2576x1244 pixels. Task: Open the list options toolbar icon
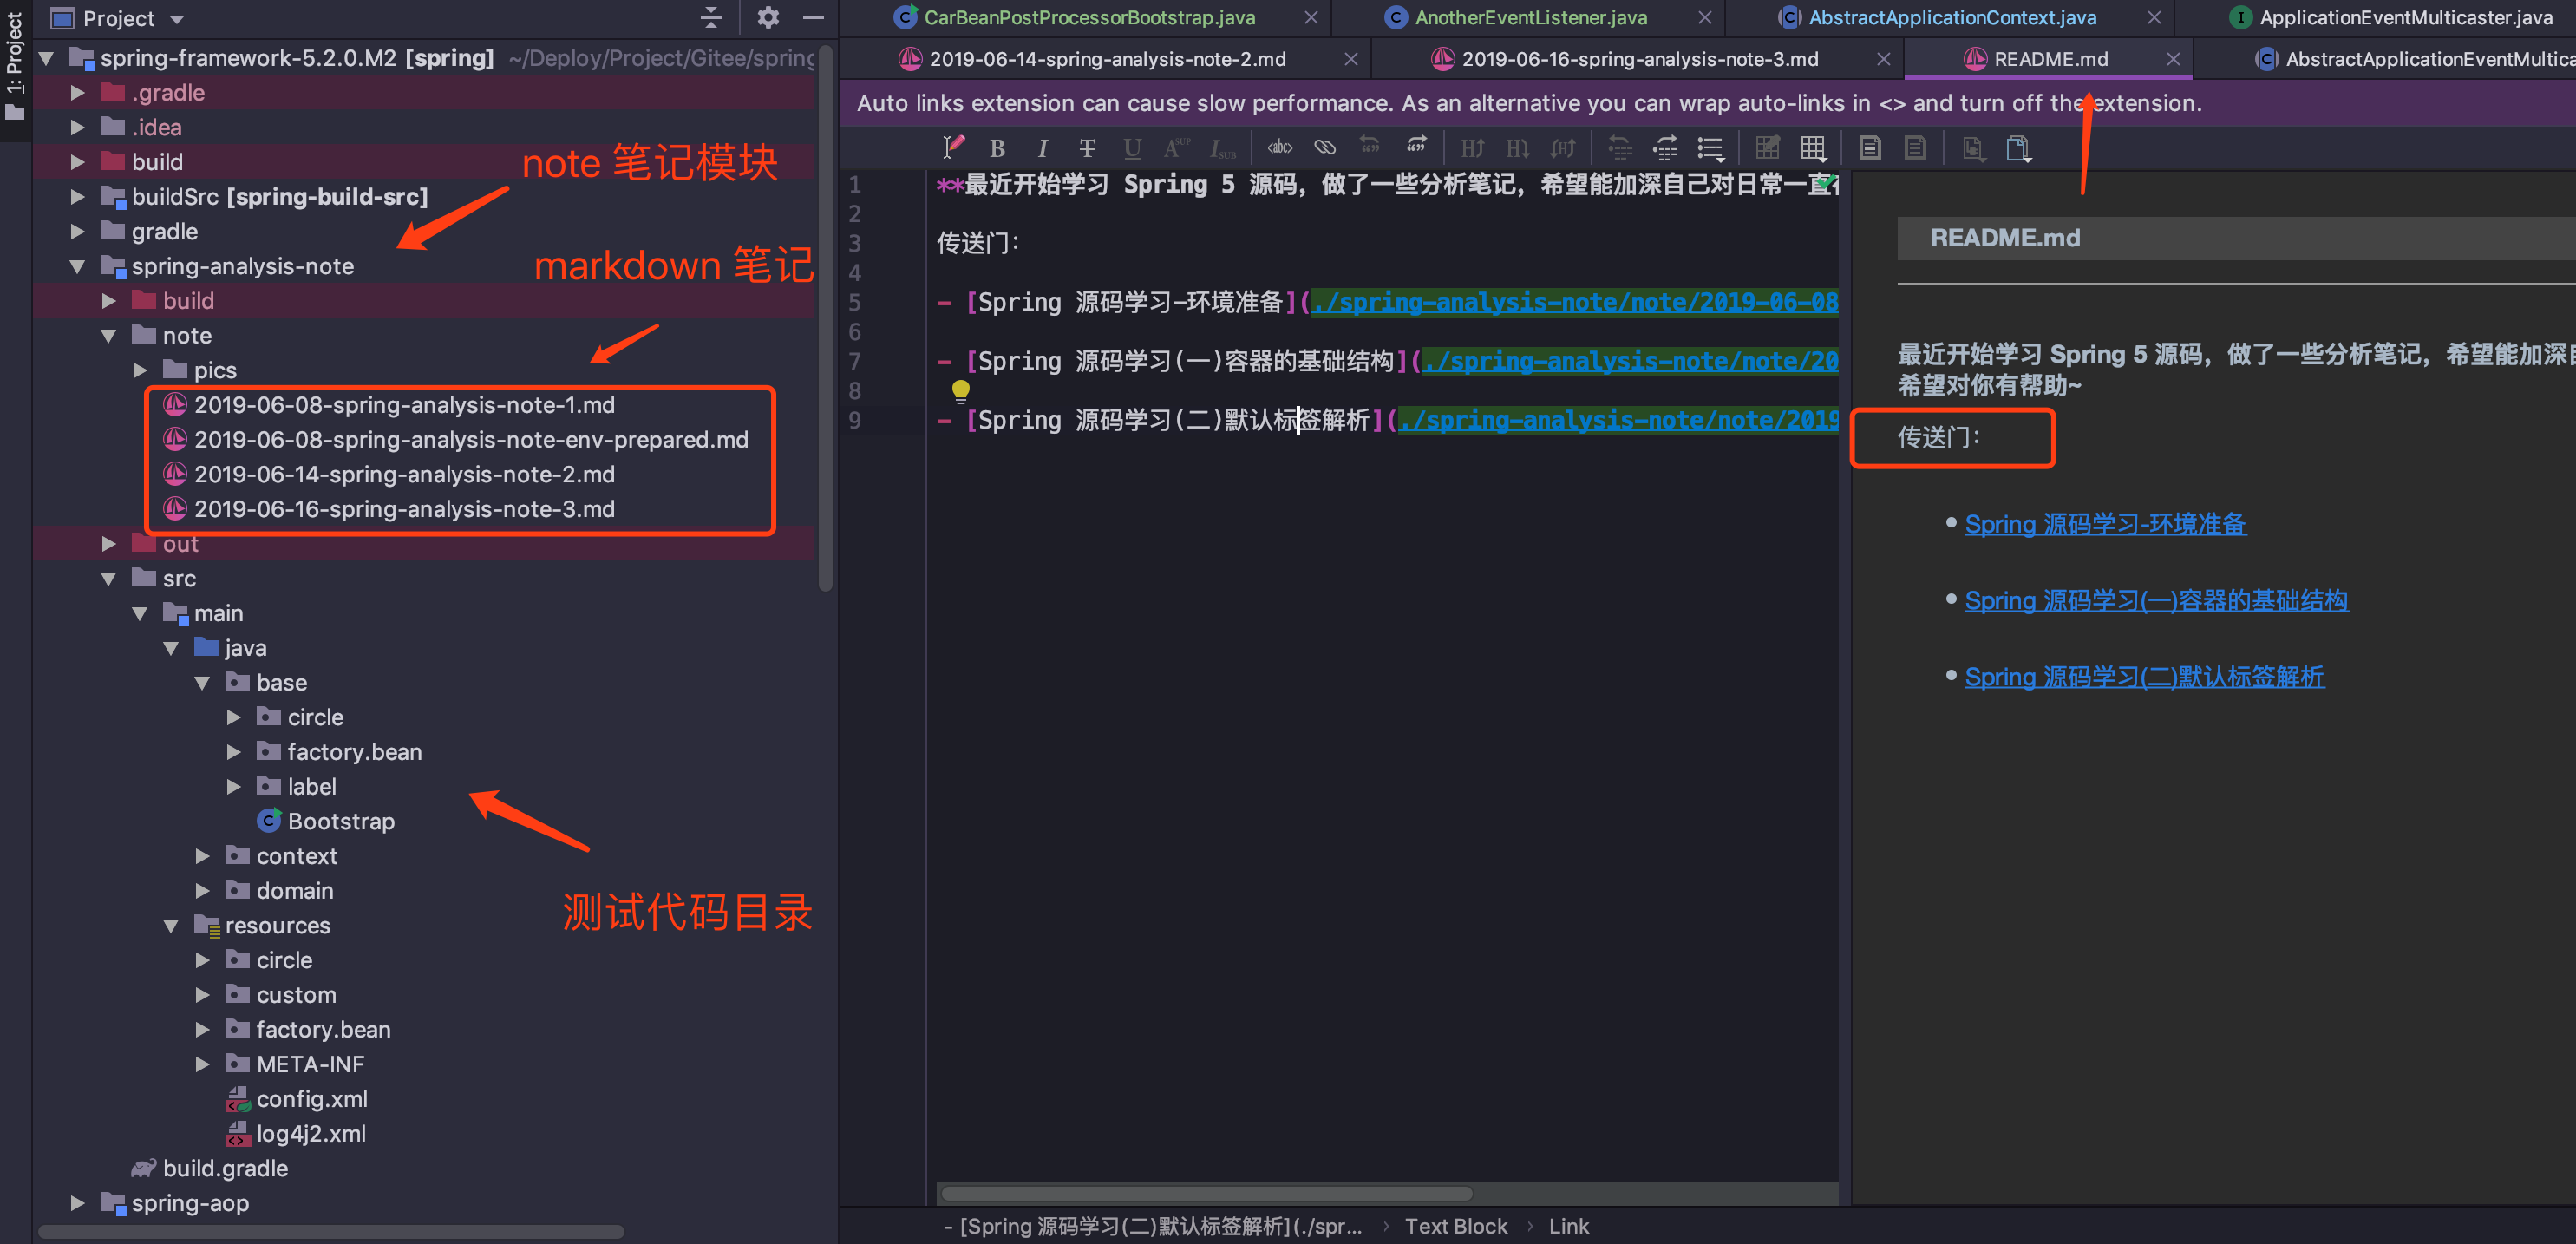pyautogui.click(x=1711, y=149)
